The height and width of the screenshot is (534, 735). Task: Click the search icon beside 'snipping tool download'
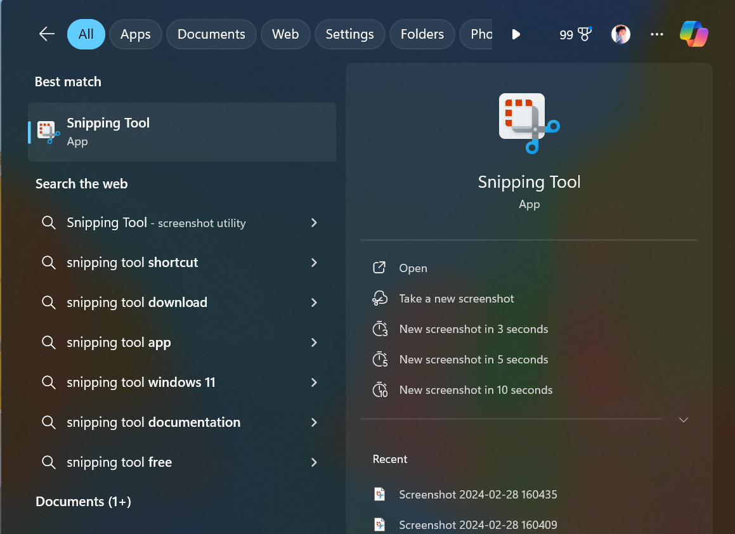[49, 302]
